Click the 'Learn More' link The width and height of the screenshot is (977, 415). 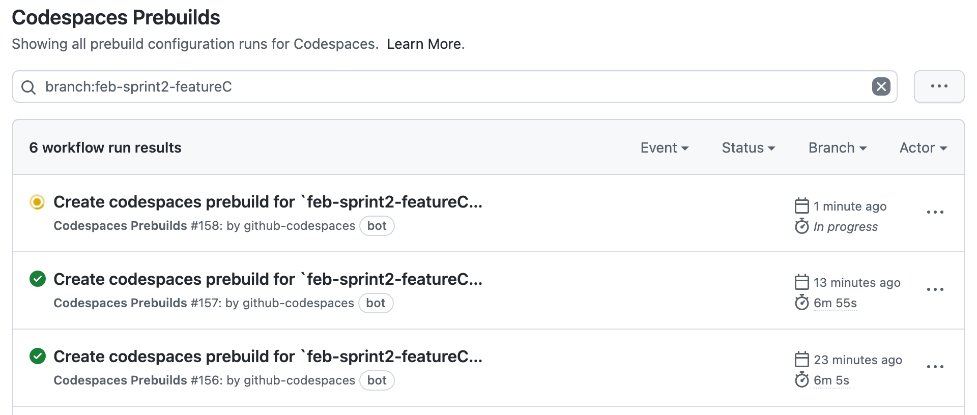point(425,44)
